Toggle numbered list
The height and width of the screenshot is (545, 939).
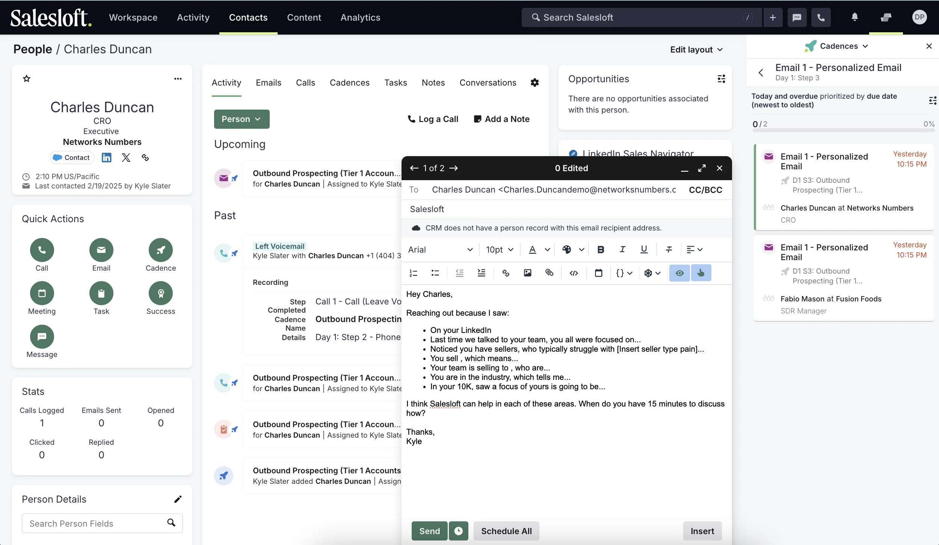(414, 273)
